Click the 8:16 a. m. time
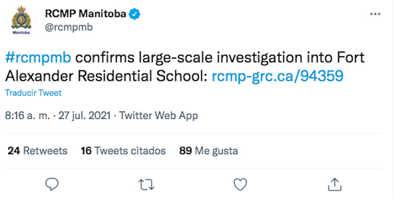Viewport: 394px width, 199px height. (x=27, y=115)
